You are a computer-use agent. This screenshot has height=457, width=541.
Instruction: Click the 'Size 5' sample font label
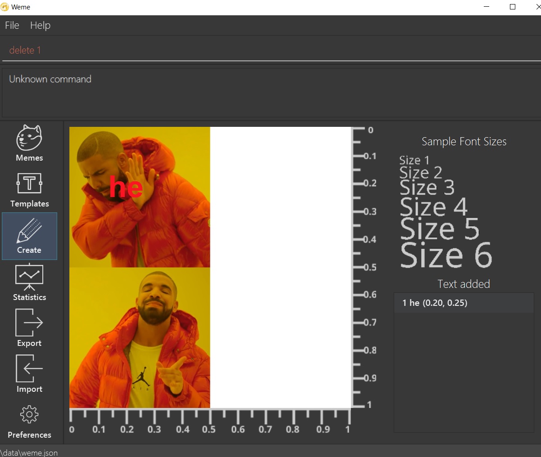pyautogui.click(x=440, y=228)
